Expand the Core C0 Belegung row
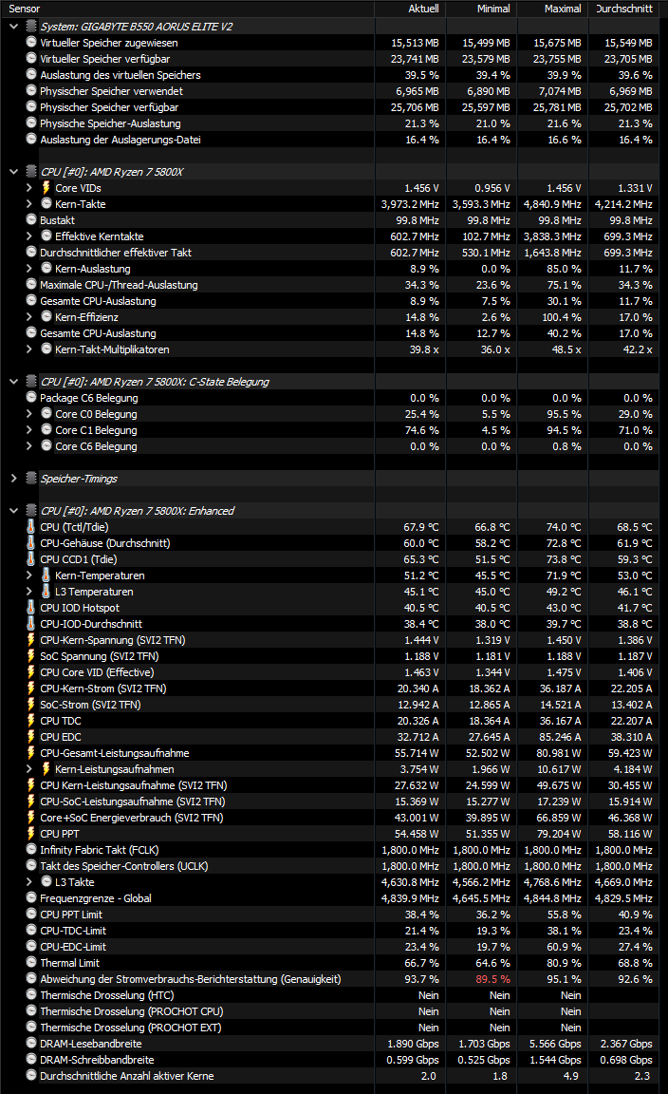668x1094 pixels. (29, 414)
